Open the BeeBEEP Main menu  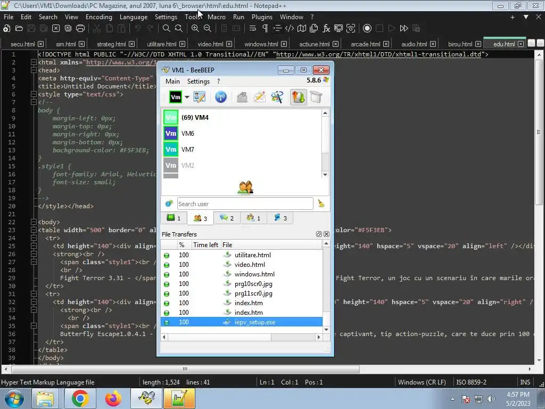coord(172,81)
